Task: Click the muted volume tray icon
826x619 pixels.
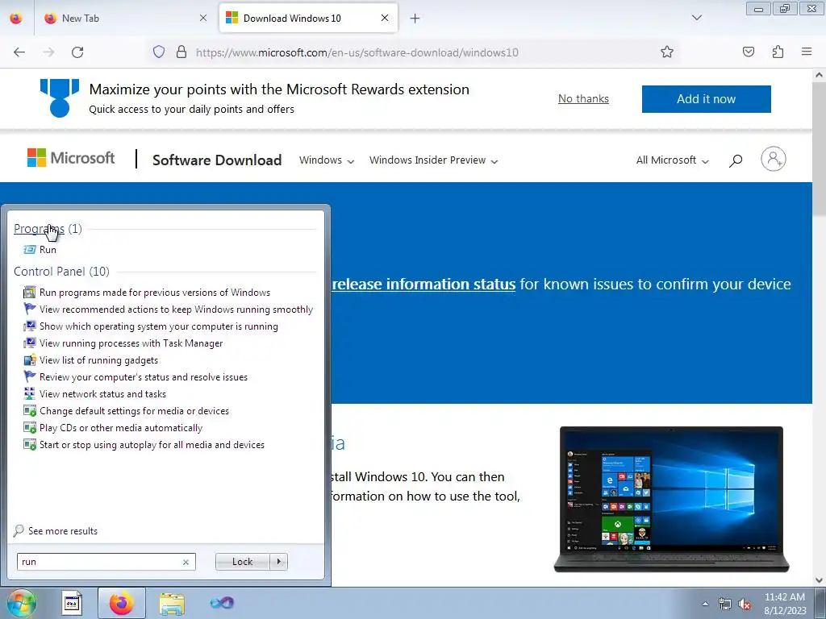Action: point(745,604)
